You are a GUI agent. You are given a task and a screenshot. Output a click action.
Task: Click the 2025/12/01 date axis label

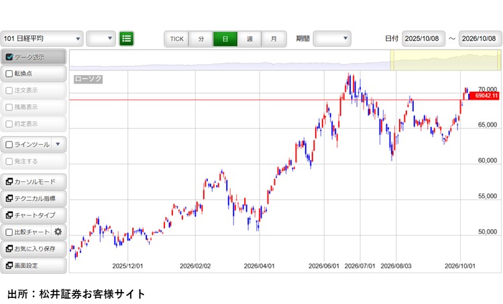tap(127, 266)
